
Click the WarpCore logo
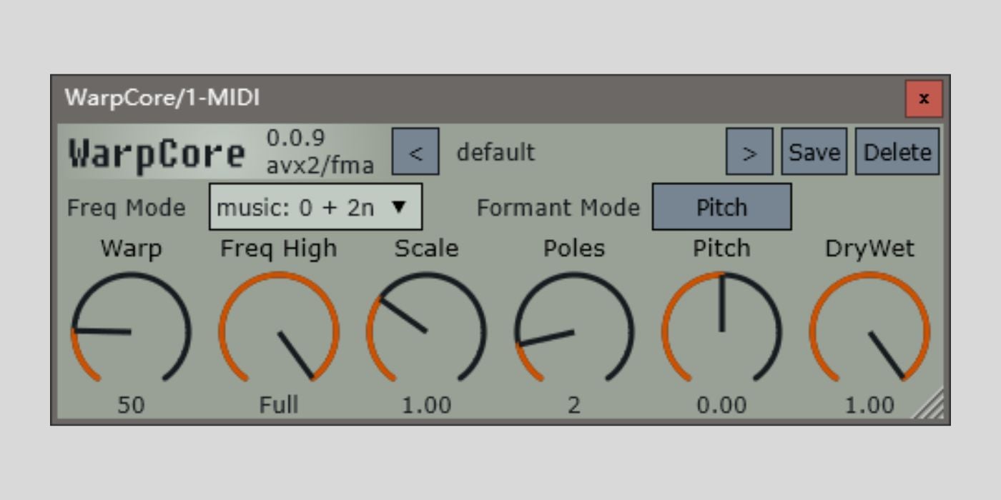(157, 153)
